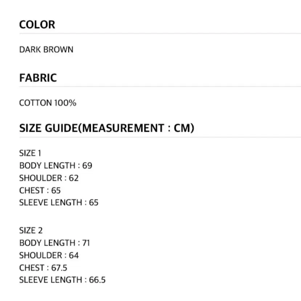This screenshot has height=301, width=301.
Task: Select the SHOULDER : 62 line
Action: coord(49,178)
